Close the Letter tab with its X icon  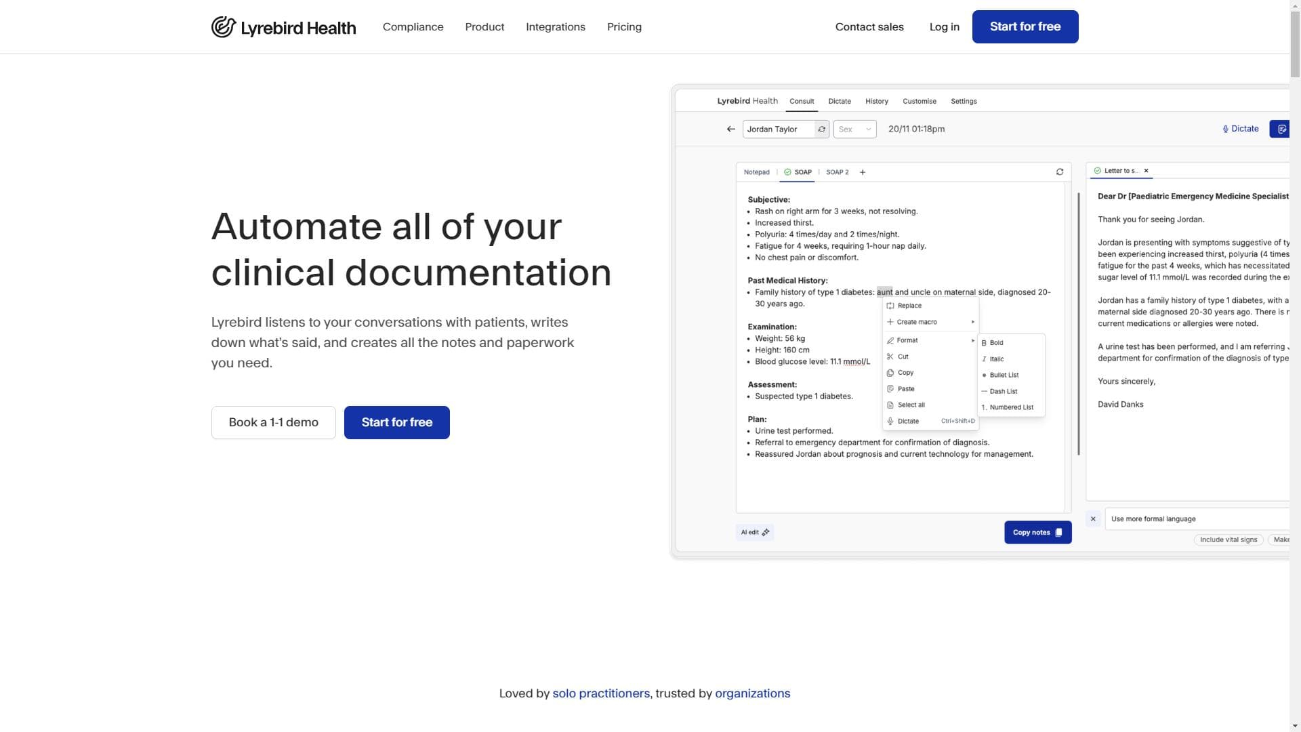[x=1147, y=171]
